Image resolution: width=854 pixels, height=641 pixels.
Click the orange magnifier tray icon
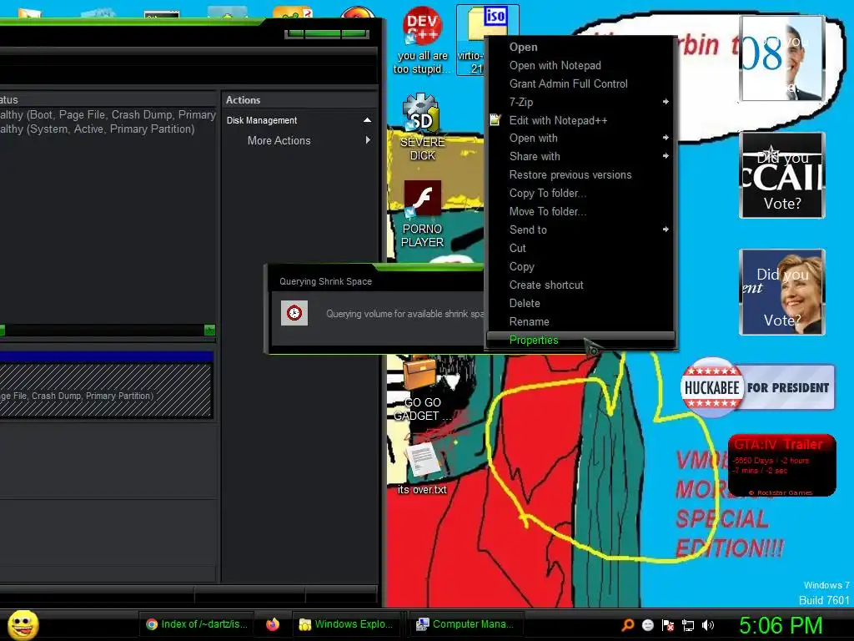pos(627,625)
